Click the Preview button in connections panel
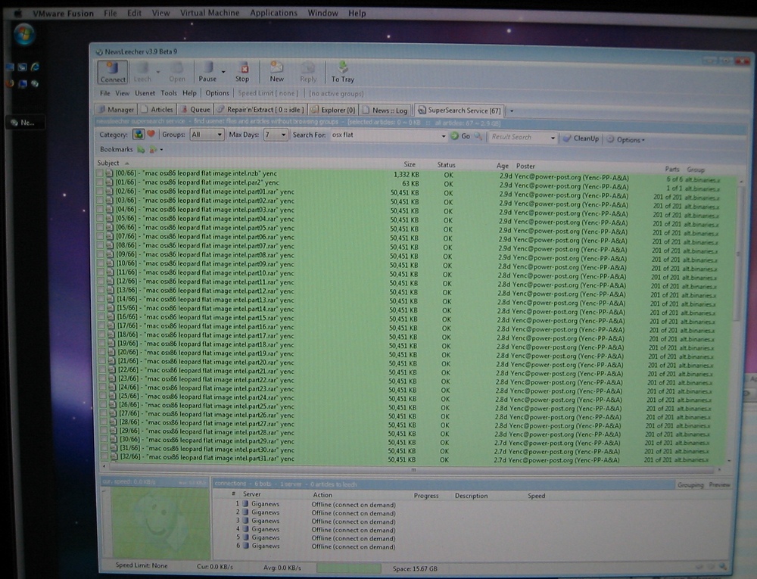The width and height of the screenshot is (757, 579). coord(719,485)
